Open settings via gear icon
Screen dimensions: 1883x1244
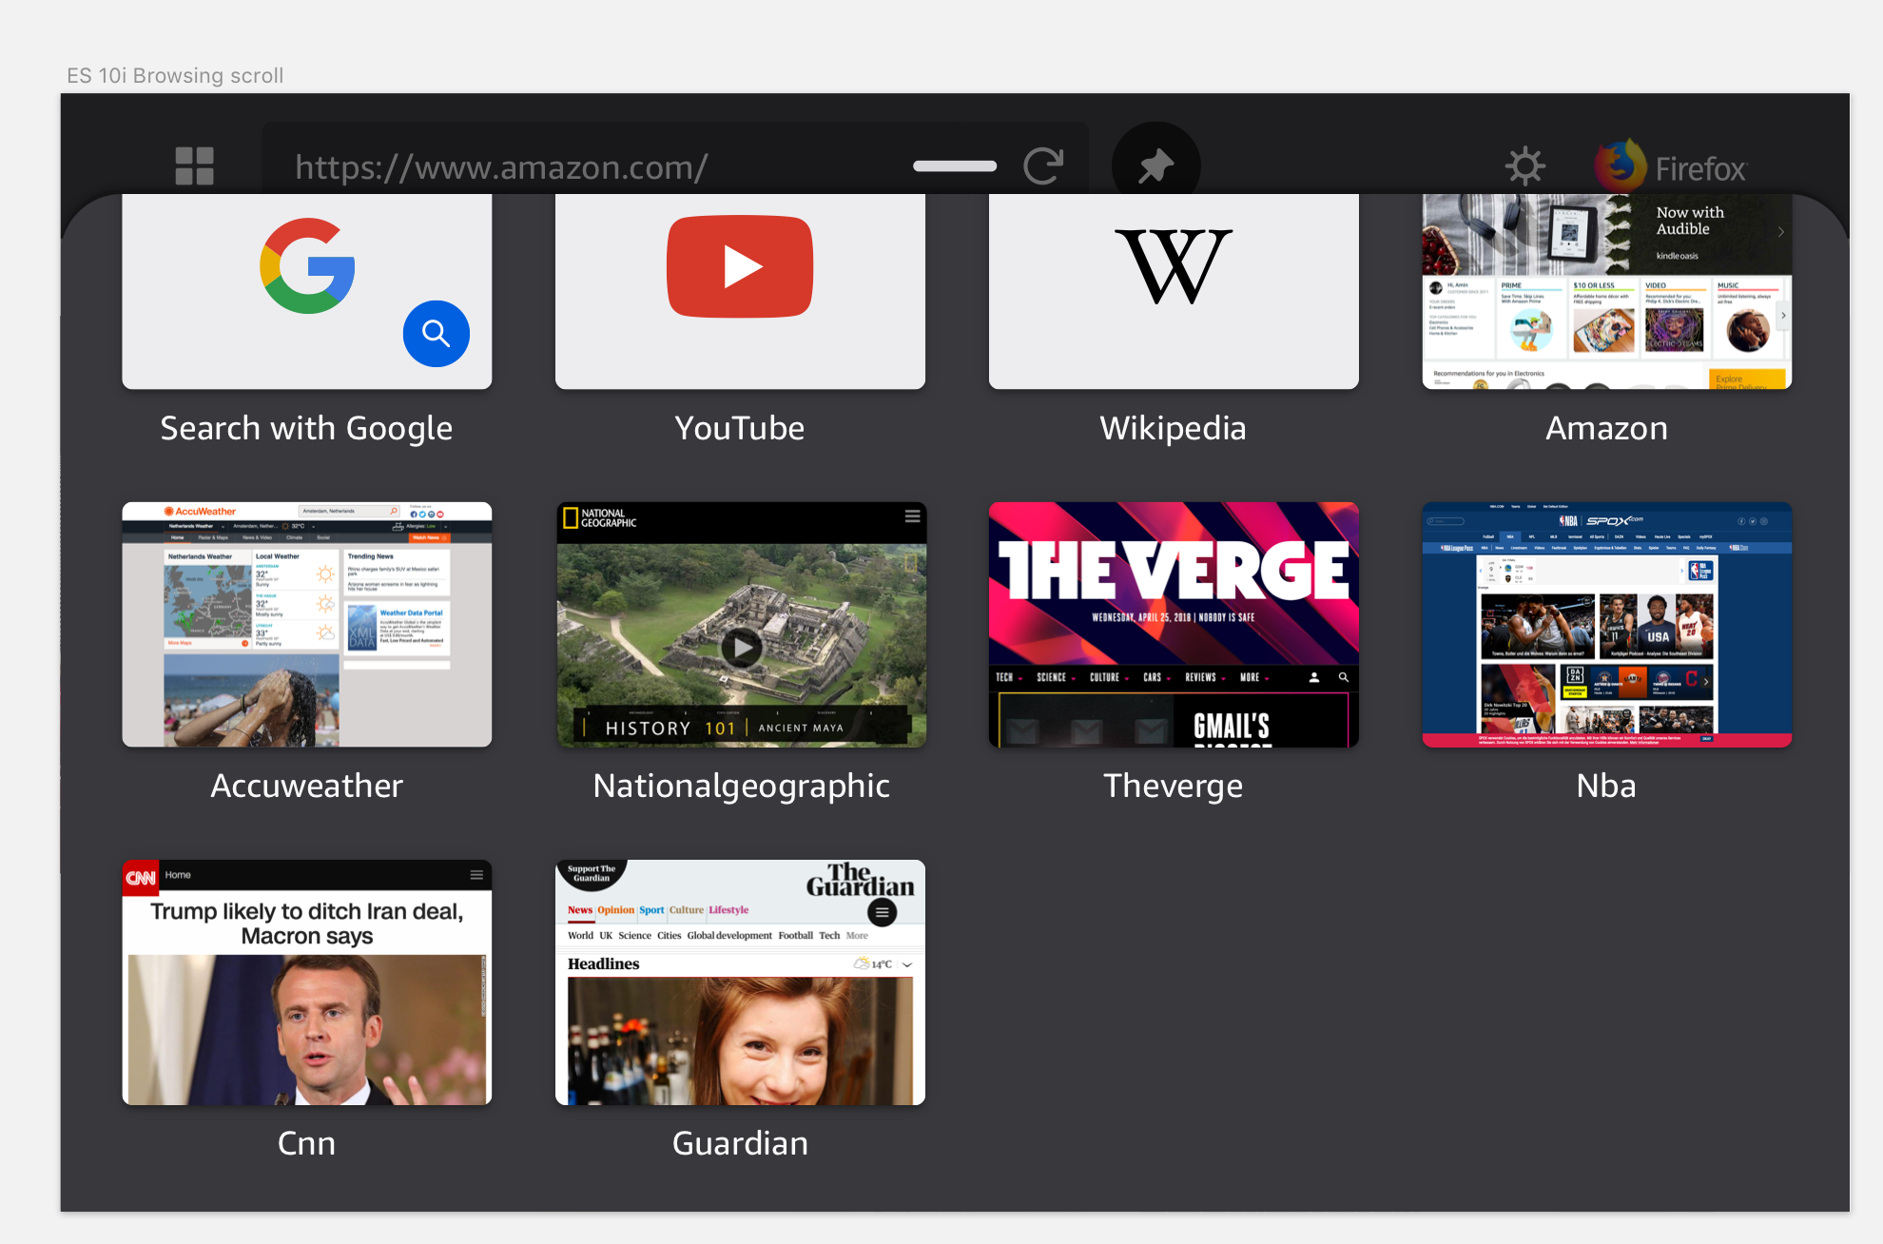tap(1524, 166)
